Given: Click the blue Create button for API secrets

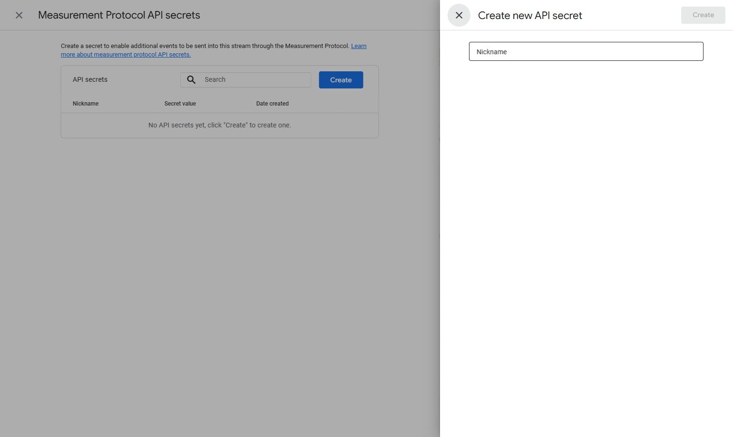Looking at the screenshot, I should pyautogui.click(x=341, y=79).
